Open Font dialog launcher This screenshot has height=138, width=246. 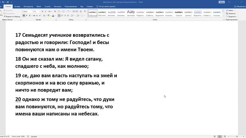[56, 20]
